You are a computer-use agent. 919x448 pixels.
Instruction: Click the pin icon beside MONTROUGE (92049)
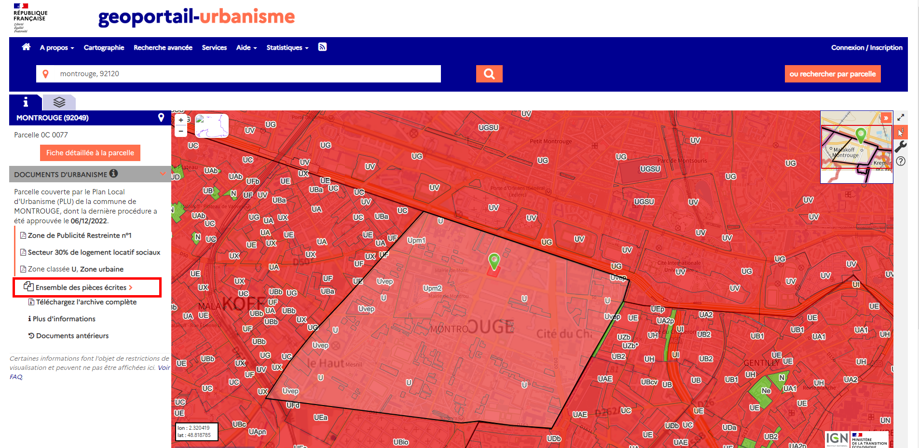(161, 117)
